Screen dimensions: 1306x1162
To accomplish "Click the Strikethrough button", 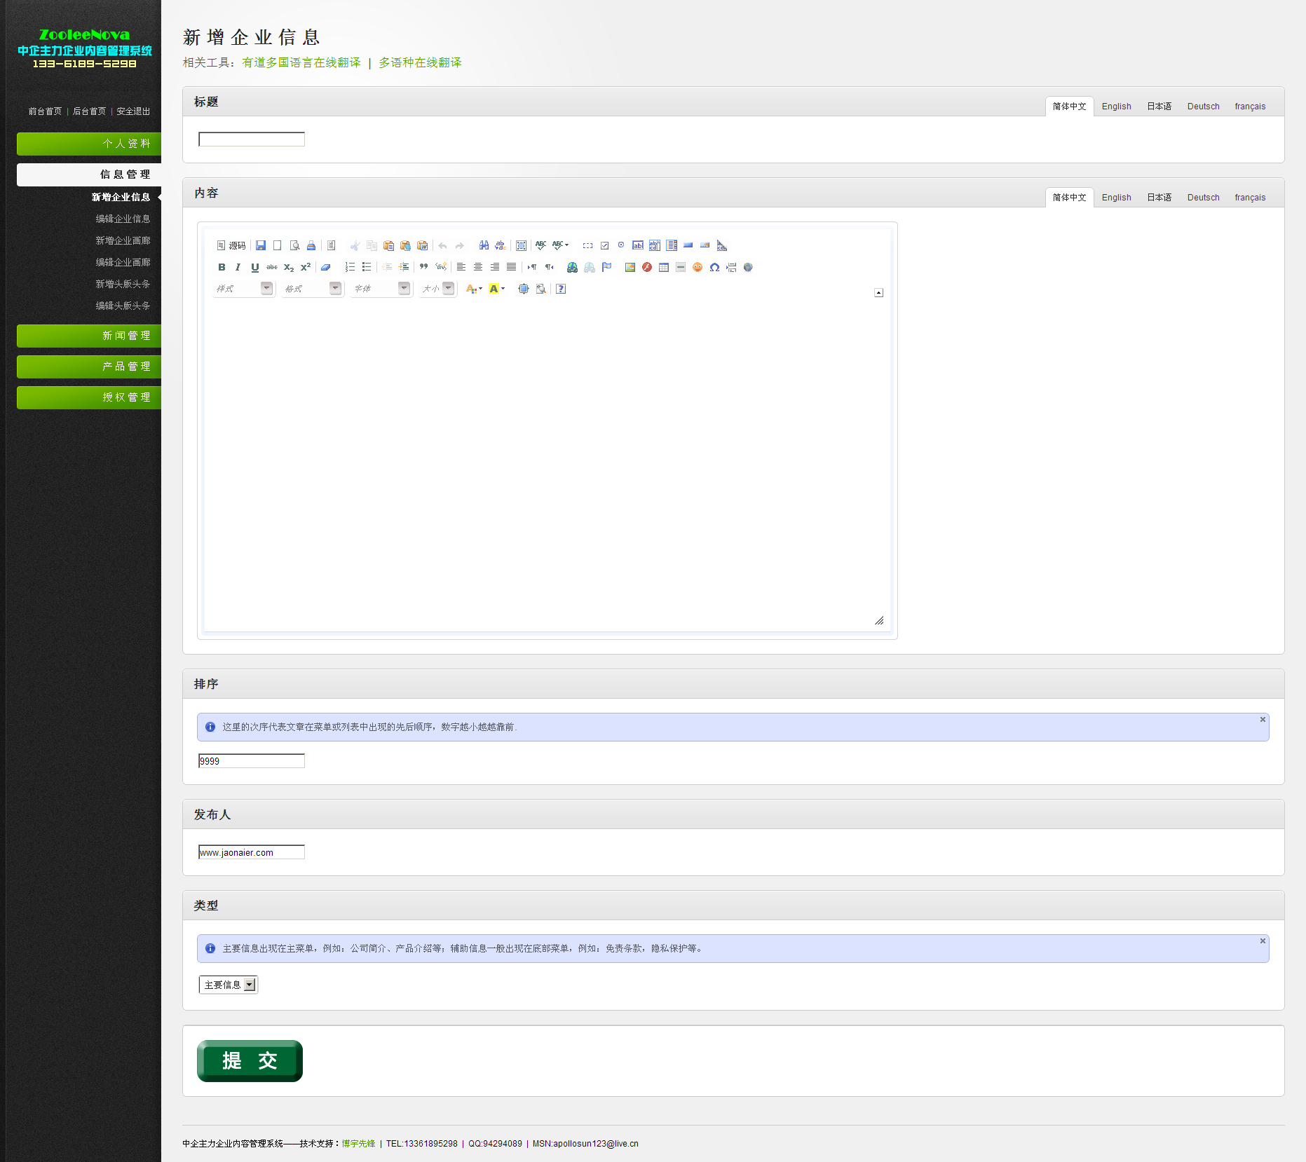I will click(x=272, y=267).
